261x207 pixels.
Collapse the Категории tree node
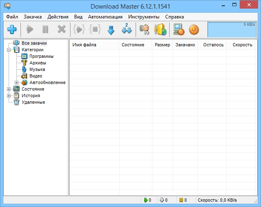(9, 50)
